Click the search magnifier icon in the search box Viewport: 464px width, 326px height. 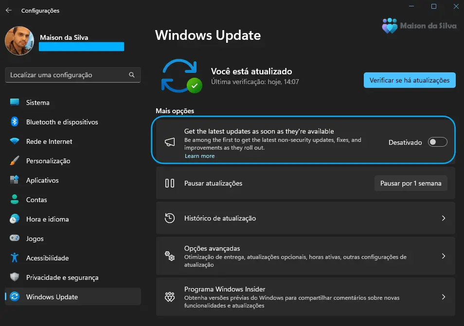(x=132, y=75)
